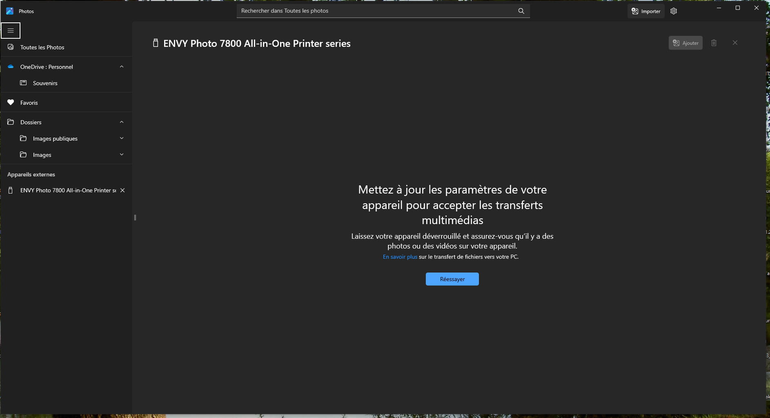Toggle the hamburger navigation menu
Screen dimensions: 770x418
11,31
